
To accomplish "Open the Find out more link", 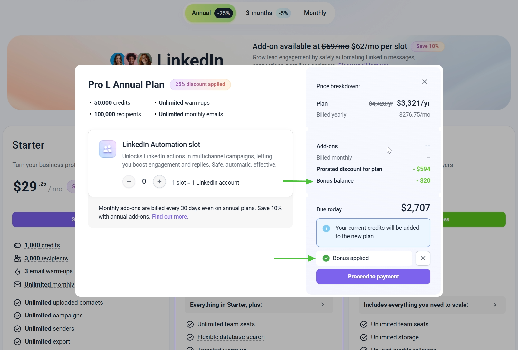I will (x=170, y=217).
